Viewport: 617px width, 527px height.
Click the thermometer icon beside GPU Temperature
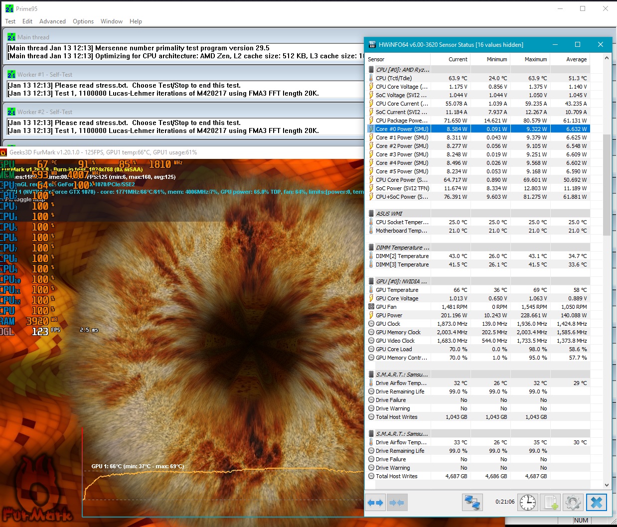(x=371, y=290)
